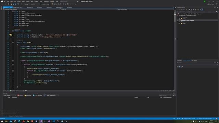Toggle the 0 of 9 Messages filter
This screenshot has height=123, width=219.
[x=37, y=95]
